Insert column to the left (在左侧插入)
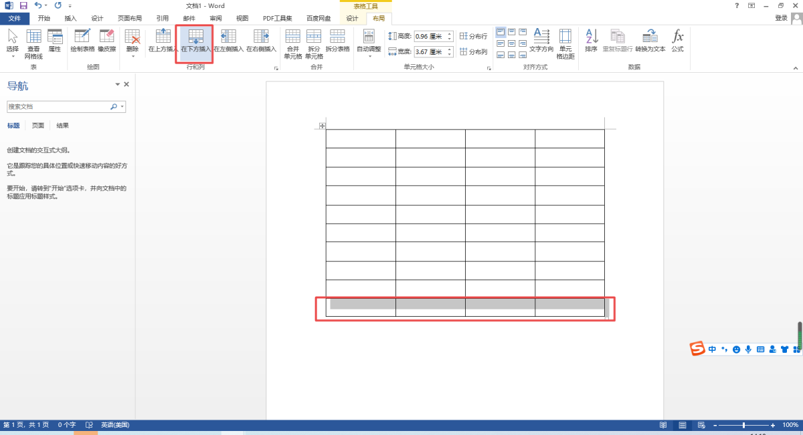 [x=228, y=40]
